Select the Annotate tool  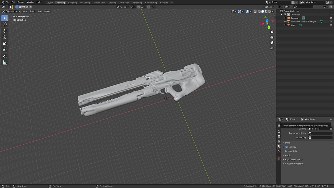click(x=5, y=56)
